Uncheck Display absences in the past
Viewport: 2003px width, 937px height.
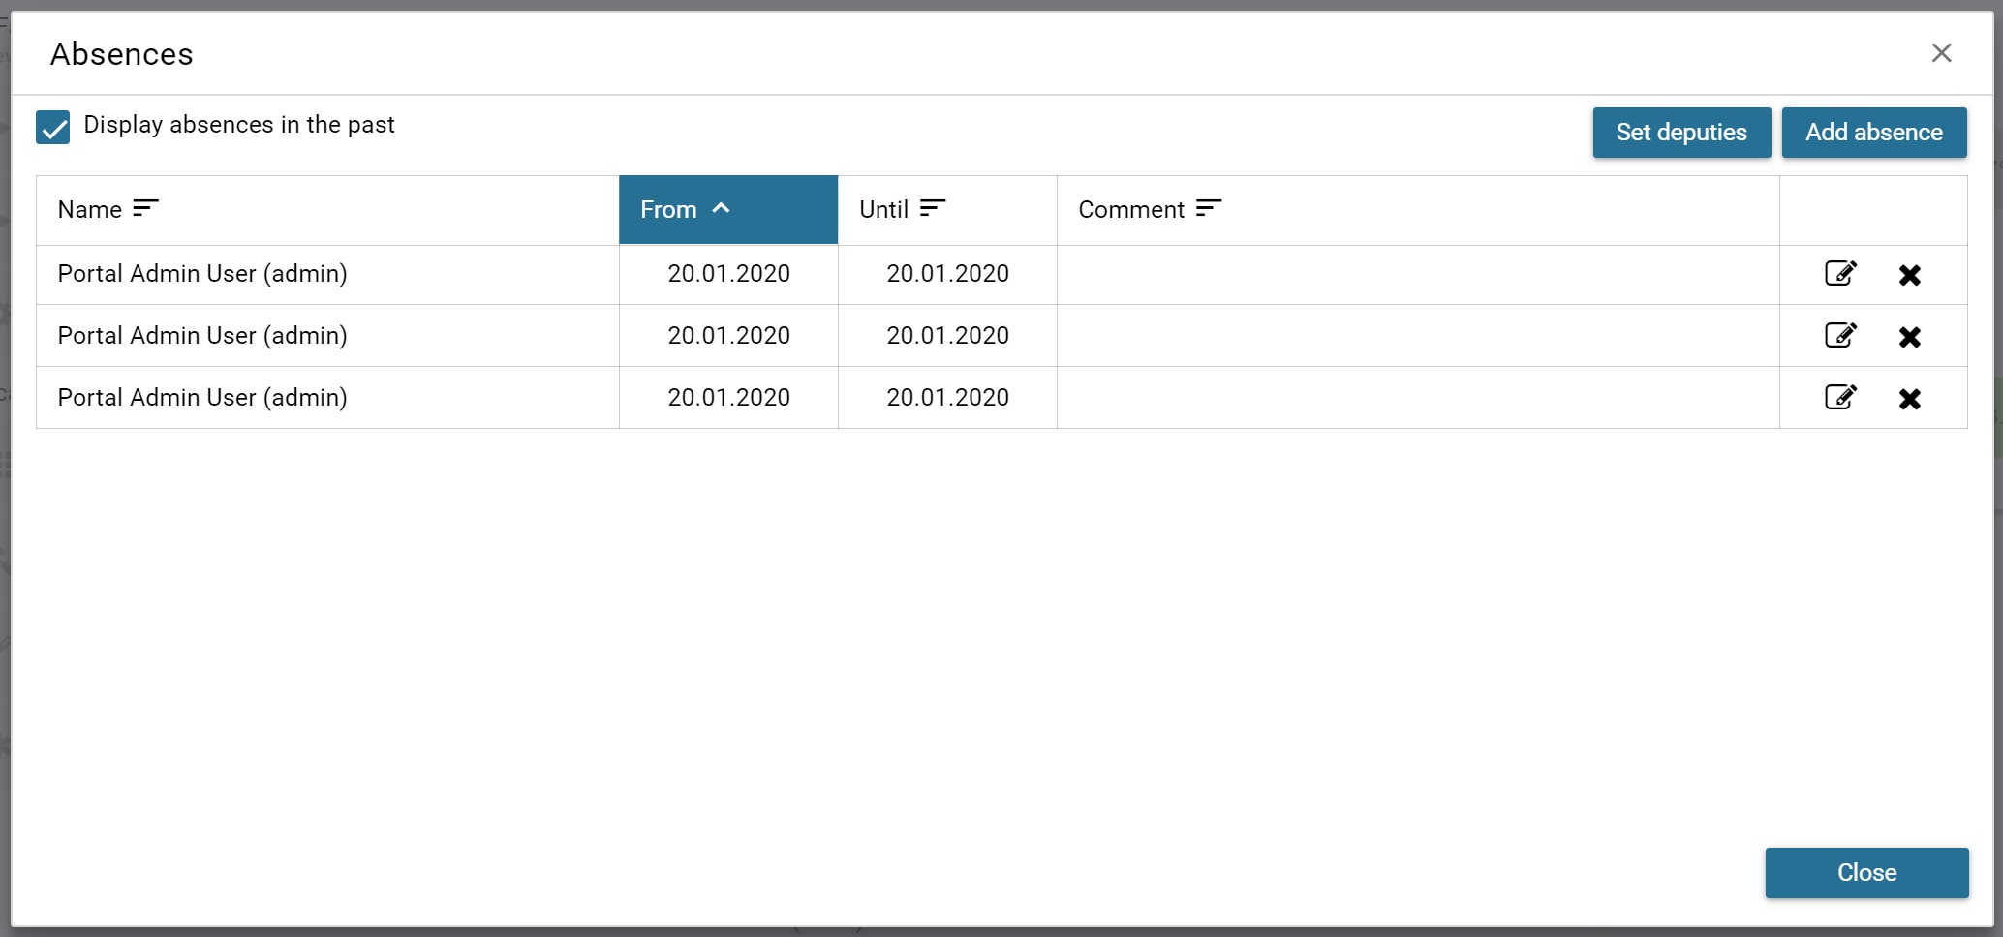(x=53, y=127)
